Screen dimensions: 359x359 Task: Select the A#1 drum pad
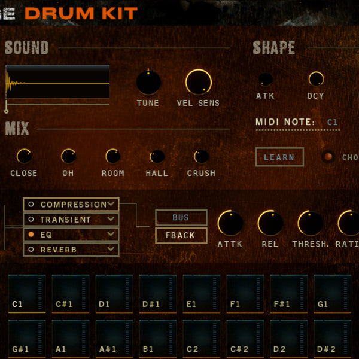pyautogui.click(x=114, y=339)
